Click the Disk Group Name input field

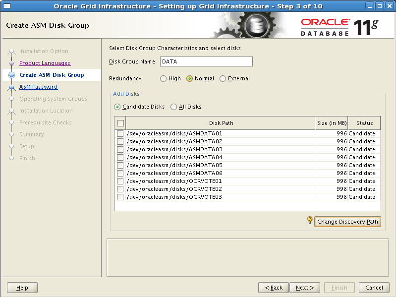(206, 61)
